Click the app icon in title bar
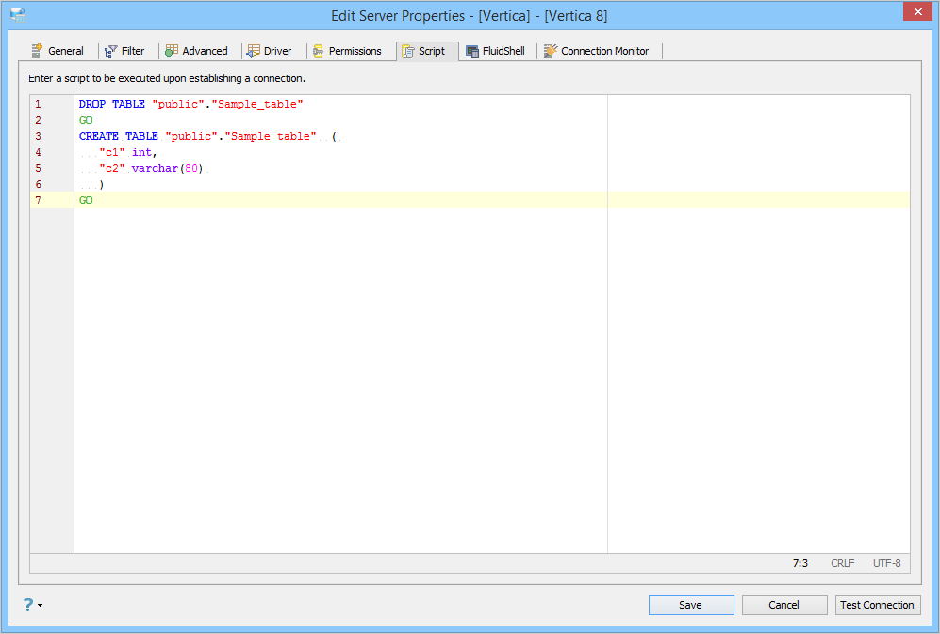940x634 pixels. [18, 15]
